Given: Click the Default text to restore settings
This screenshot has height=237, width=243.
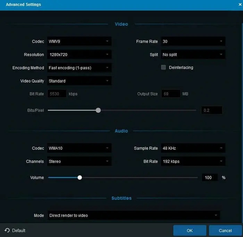Looking at the screenshot, I should 19,230.
